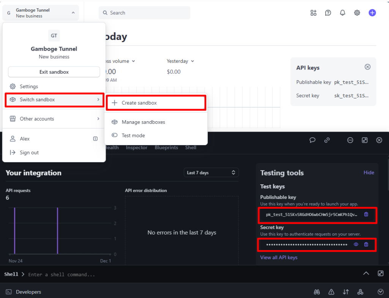Screen dimensions: 389x298
Task: Open the apps grid icon in header
Action: (313, 13)
